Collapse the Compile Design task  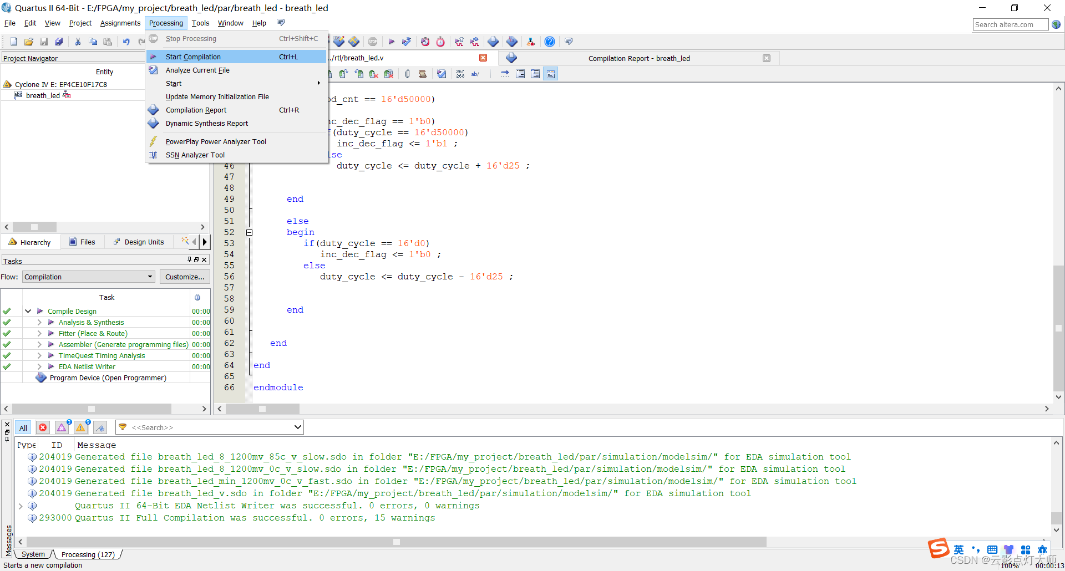[28, 311]
